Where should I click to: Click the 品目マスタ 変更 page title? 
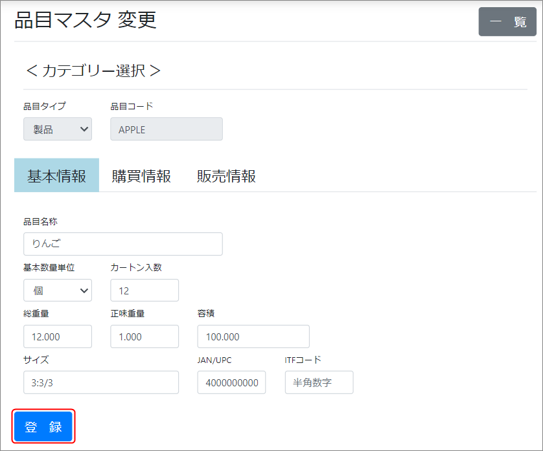coord(86,21)
